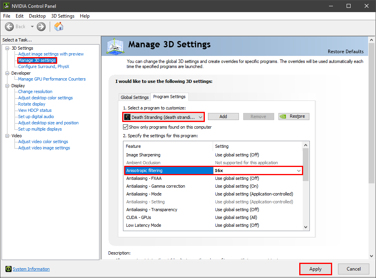Select Change resolution in task tree
Image resolution: width=376 pixels, height=278 pixels.
point(35,91)
